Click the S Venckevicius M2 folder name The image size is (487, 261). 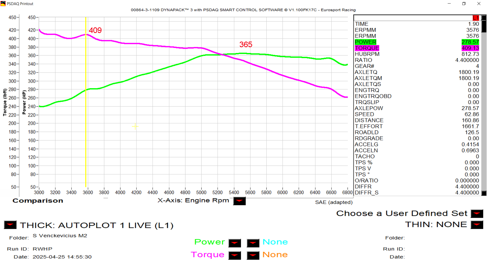60,236
